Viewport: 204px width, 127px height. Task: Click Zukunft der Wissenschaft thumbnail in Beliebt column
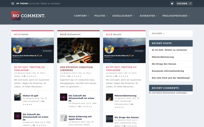coord(18,116)
